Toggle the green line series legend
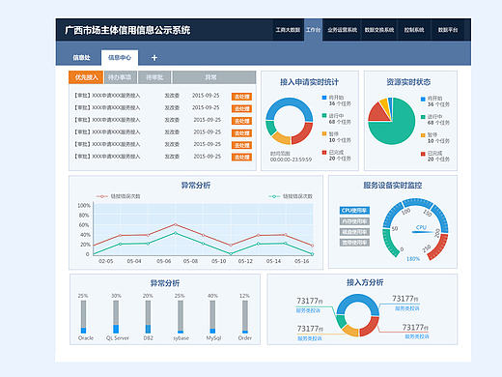The width and height of the screenshot is (502, 377). coord(291,196)
